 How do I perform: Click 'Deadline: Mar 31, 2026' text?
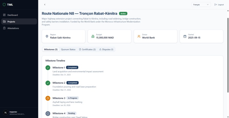tap(62, 90)
